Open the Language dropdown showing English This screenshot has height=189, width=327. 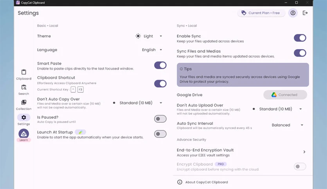[x=152, y=50]
